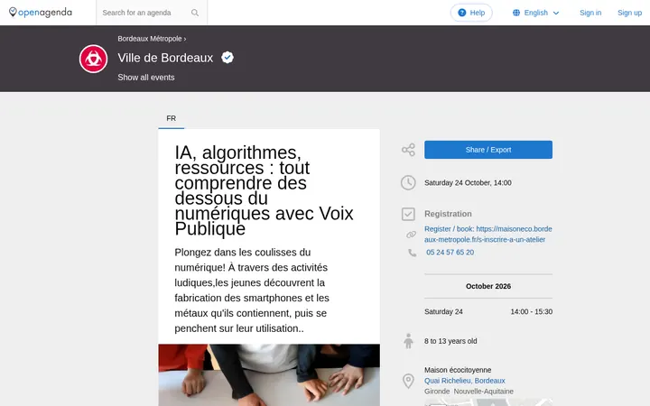Click the phone number 05 24 57 65 20
The width and height of the screenshot is (650, 406).
coord(450,253)
